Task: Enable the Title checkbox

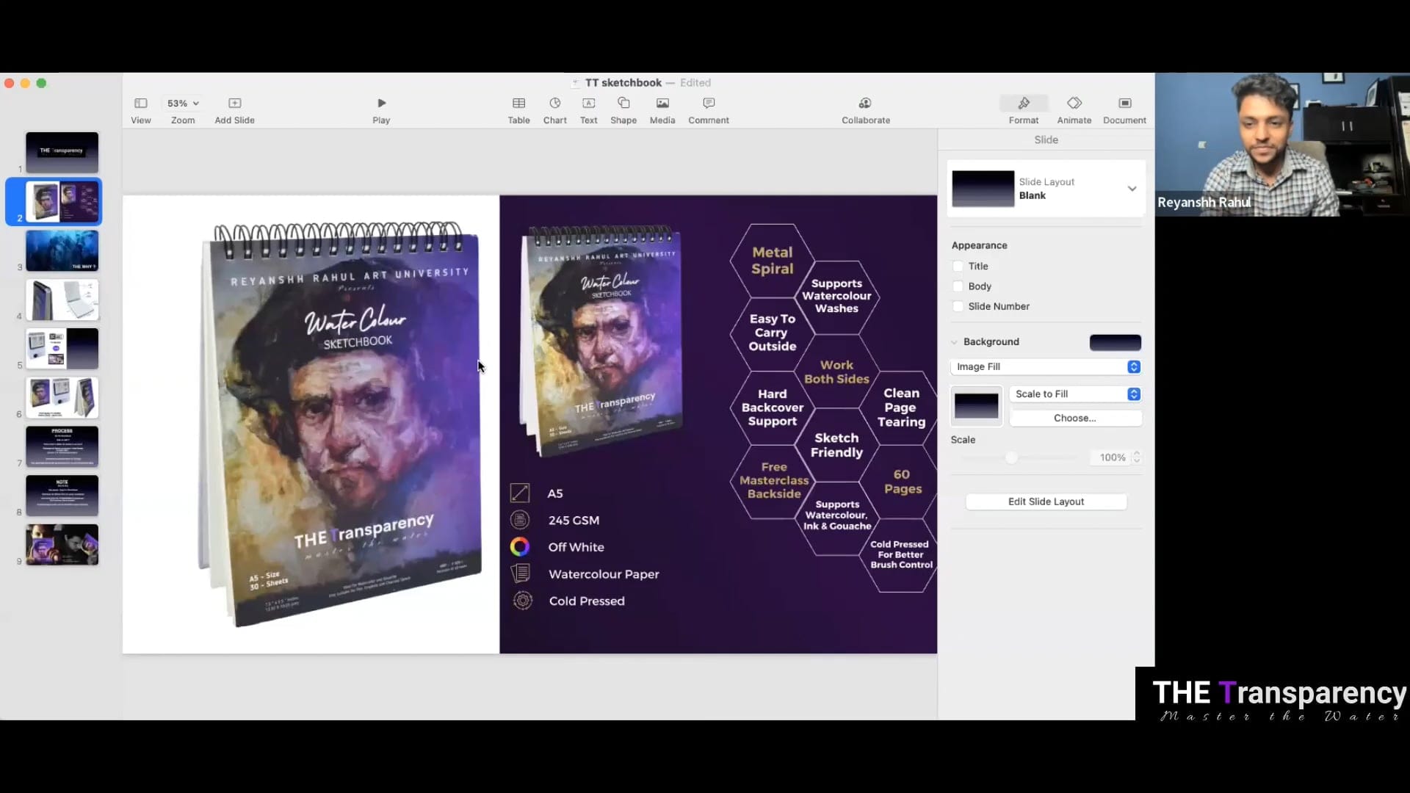Action: point(958,267)
